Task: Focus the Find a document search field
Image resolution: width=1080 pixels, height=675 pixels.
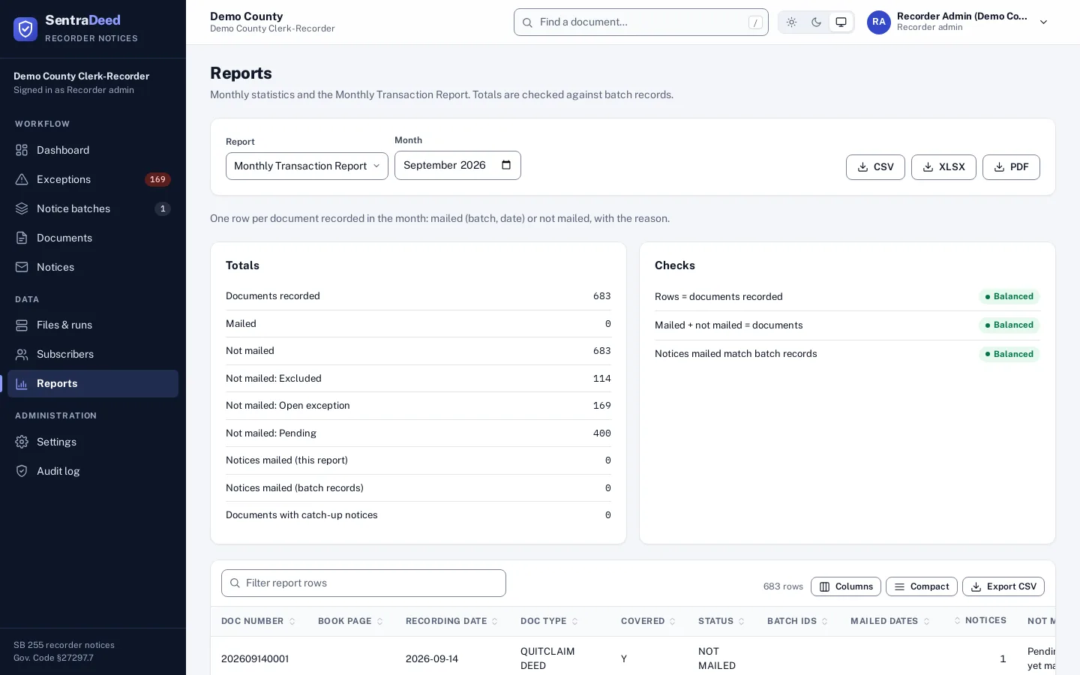Action: pyautogui.click(x=641, y=22)
